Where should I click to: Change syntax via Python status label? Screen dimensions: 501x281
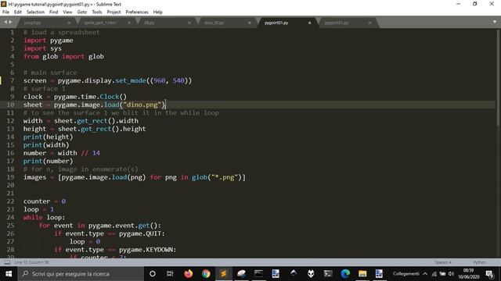pyautogui.click(x=479, y=262)
